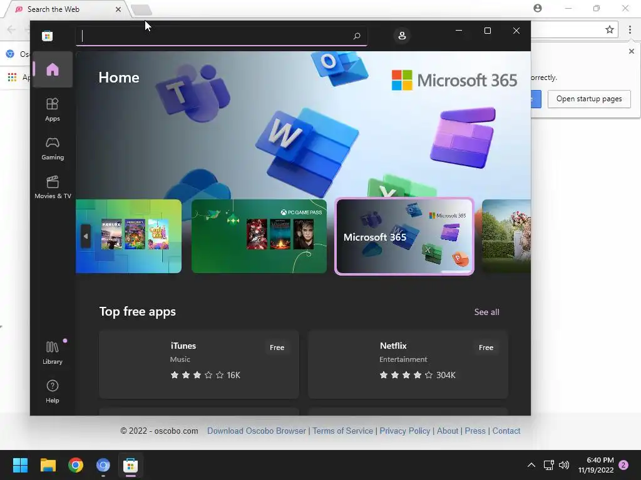Click the Microsoft 365 hero banner logo
641x480 pixels.
tap(454, 80)
